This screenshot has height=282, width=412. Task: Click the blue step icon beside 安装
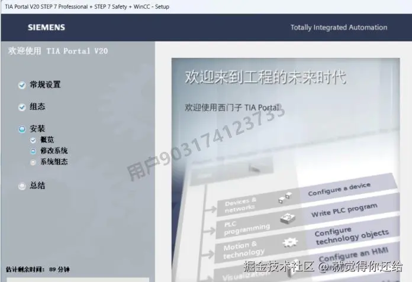coord(22,129)
